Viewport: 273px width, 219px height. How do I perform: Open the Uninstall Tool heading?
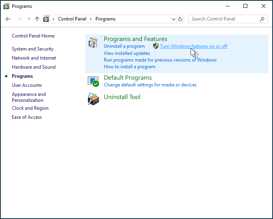(122, 97)
